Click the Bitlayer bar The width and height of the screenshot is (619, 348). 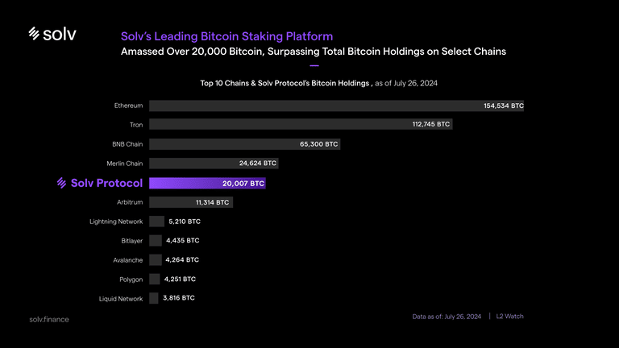click(x=156, y=241)
